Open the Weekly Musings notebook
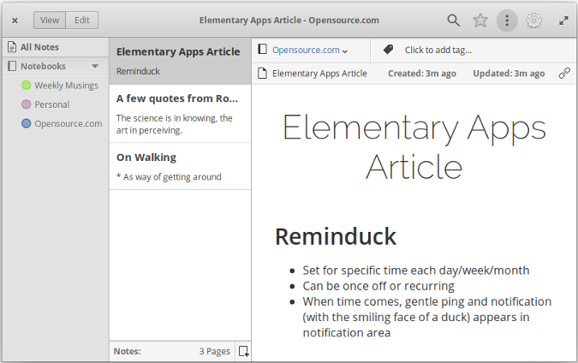578x363 pixels. [x=66, y=86]
